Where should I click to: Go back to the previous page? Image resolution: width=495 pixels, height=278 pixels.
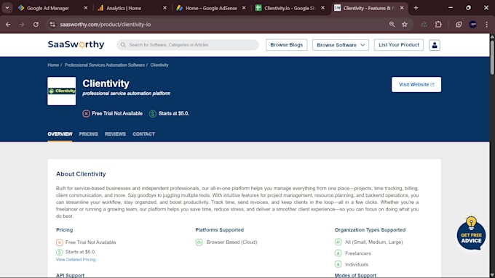pyautogui.click(x=8, y=24)
